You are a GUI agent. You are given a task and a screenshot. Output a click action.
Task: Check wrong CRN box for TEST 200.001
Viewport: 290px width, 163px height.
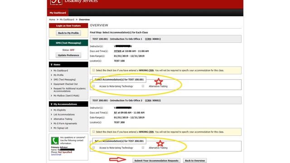point(93,132)
